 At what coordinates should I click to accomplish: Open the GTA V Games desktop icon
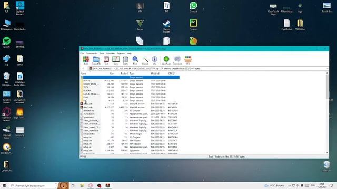pyautogui.click(x=140, y=25)
